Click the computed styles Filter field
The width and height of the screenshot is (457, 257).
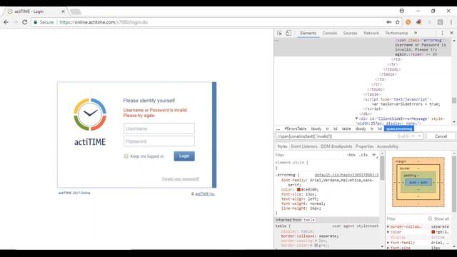tap(405, 218)
